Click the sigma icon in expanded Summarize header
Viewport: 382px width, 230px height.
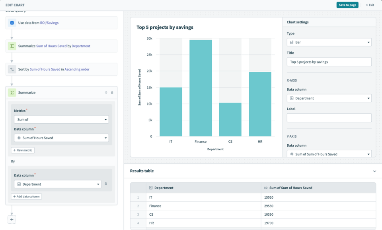(12, 92)
